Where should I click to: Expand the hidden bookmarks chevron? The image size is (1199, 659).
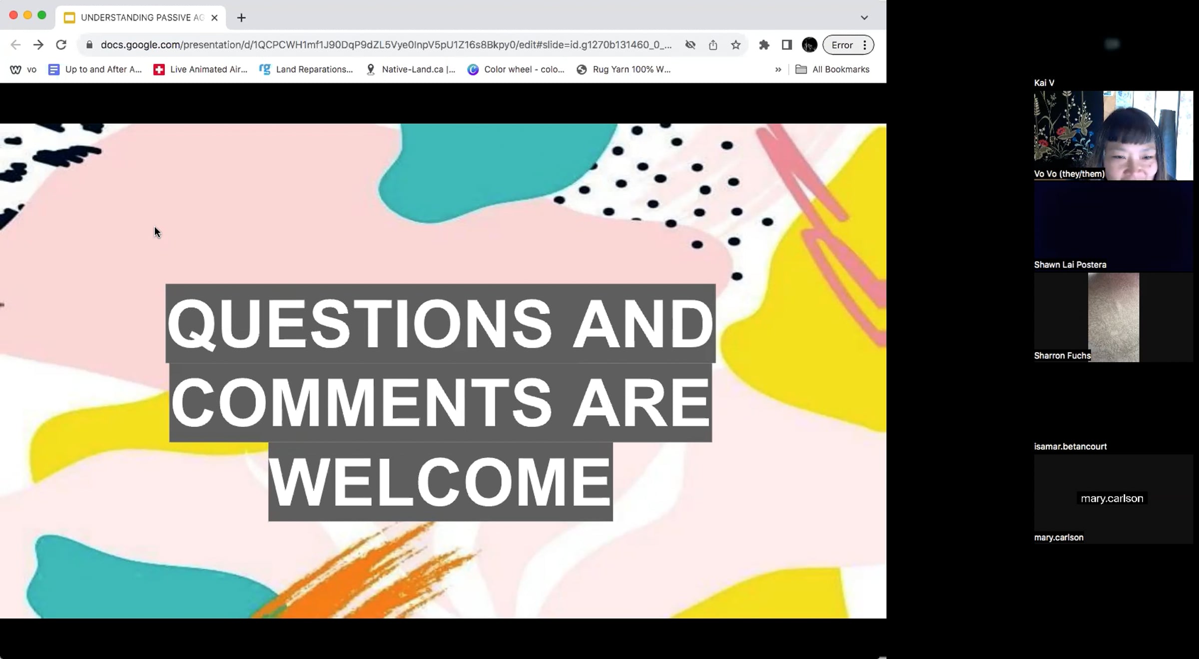click(x=778, y=69)
